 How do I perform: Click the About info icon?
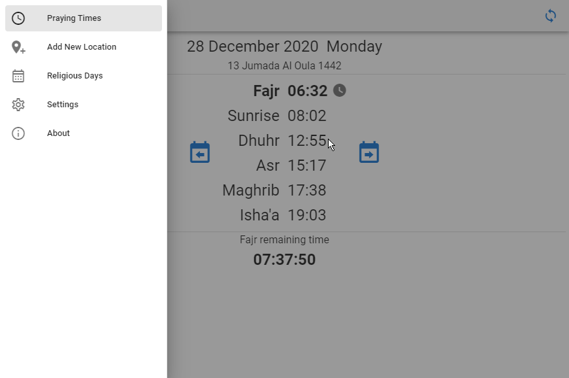tap(18, 133)
